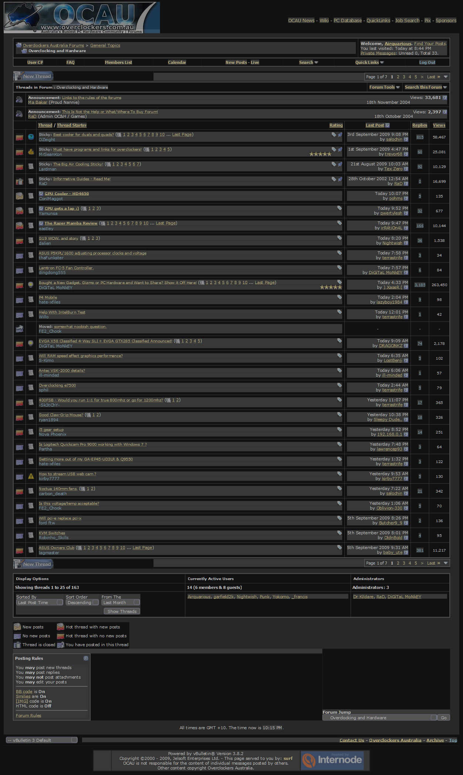
Task: Go to page 2 in top pagination
Action: pyautogui.click(x=398, y=77)
